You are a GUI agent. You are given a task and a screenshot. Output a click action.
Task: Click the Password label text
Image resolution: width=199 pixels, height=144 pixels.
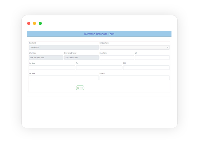click(x=102, y=73)
